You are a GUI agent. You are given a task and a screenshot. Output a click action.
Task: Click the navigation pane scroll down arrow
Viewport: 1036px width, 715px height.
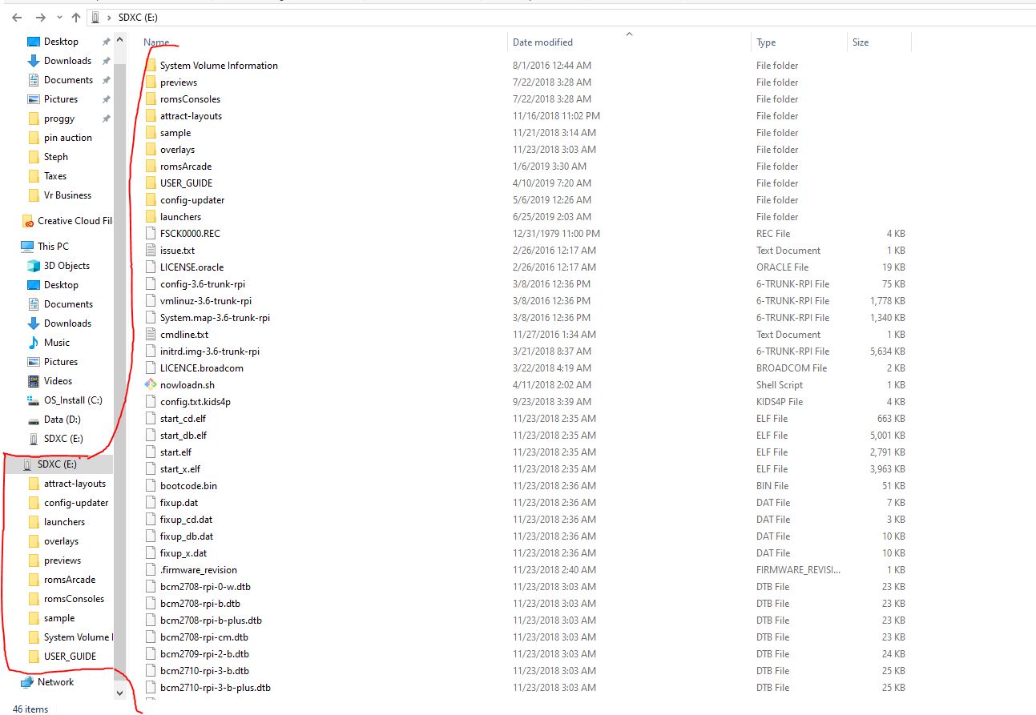tap(120, 693)
